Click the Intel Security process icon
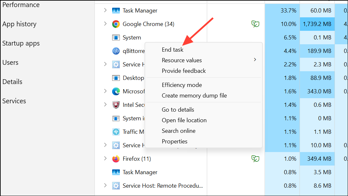This screenshot has width=348, height=196. 116,105
